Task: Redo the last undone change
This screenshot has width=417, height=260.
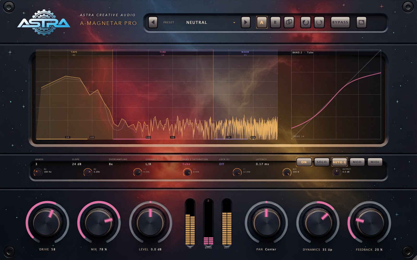Action: point(319,22)
